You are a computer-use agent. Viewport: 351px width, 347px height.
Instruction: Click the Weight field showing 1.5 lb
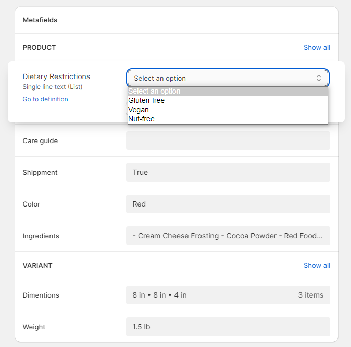[228, 327]
